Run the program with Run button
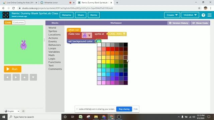The height and width of the screenshot is (120, 214). point(13,69)
